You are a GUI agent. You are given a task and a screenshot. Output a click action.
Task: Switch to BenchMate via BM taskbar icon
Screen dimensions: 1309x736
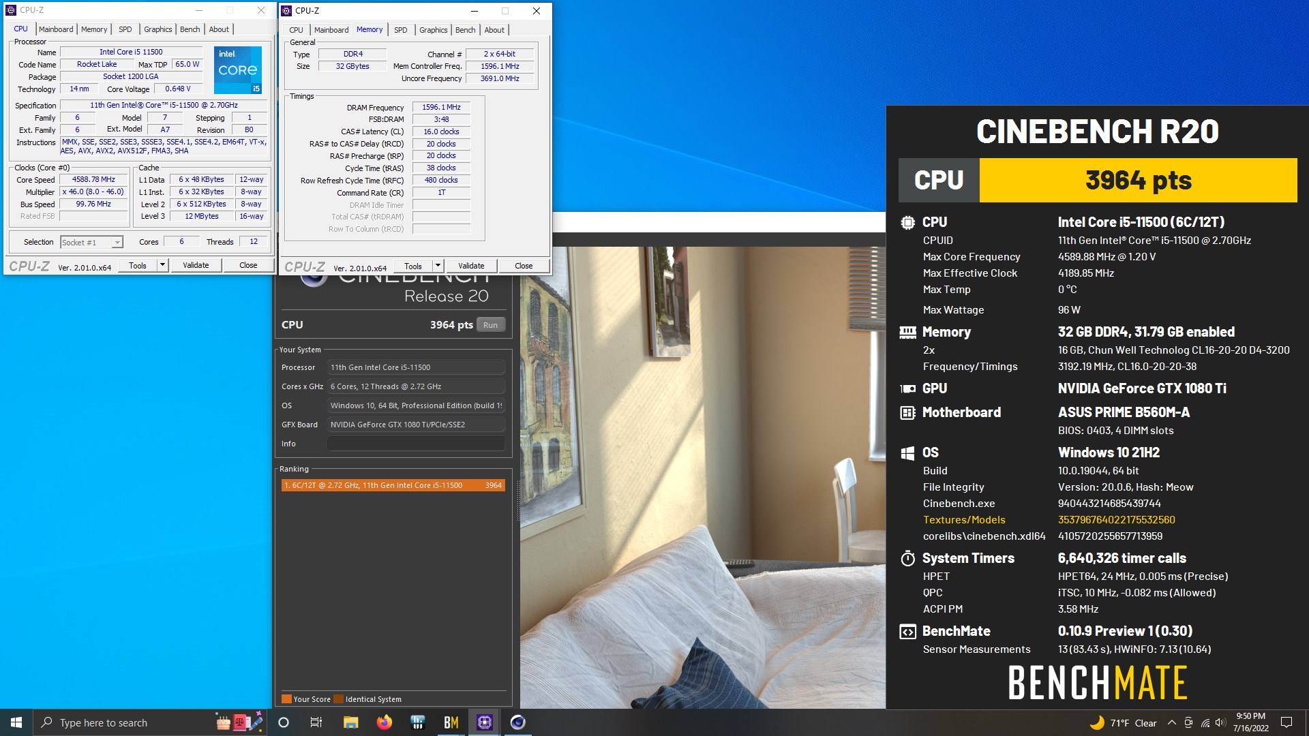tap(451, 722)
